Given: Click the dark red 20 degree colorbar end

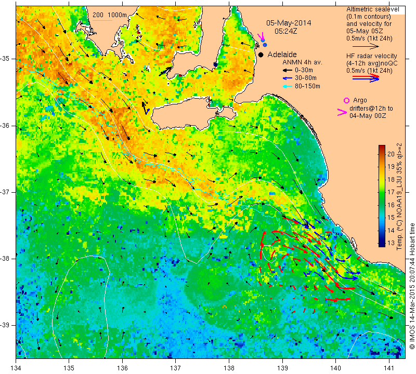Looking at the screenshot, I should [382, 147].
